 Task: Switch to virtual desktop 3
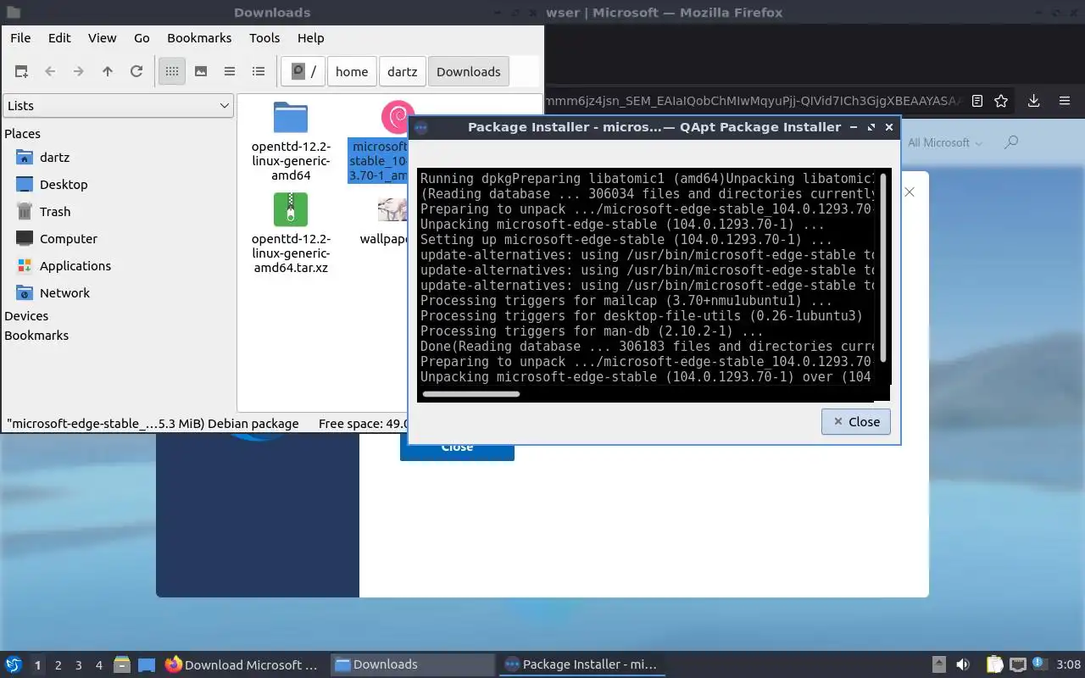point(79,665)
